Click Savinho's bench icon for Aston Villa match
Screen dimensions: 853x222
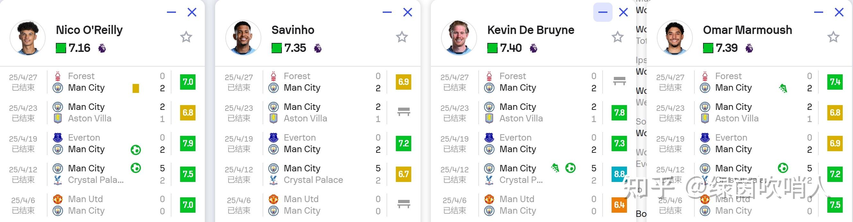point(404,112)
